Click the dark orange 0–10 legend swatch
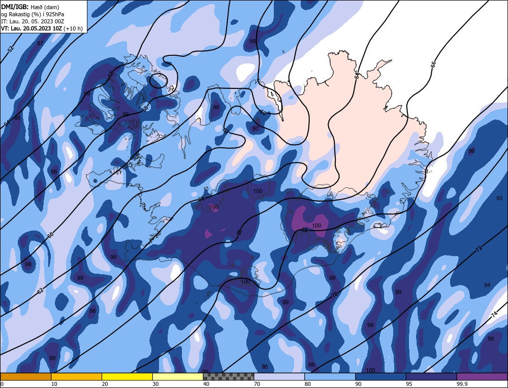 (x=25, y=376)
